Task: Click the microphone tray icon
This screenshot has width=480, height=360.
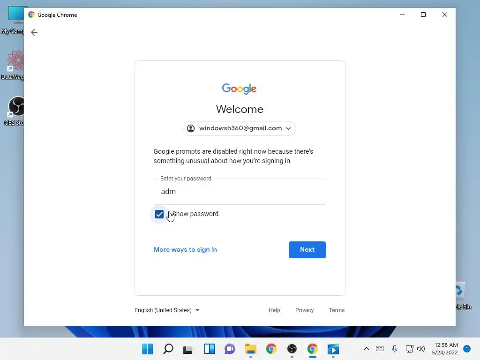Action: click(x=395, y=349)
